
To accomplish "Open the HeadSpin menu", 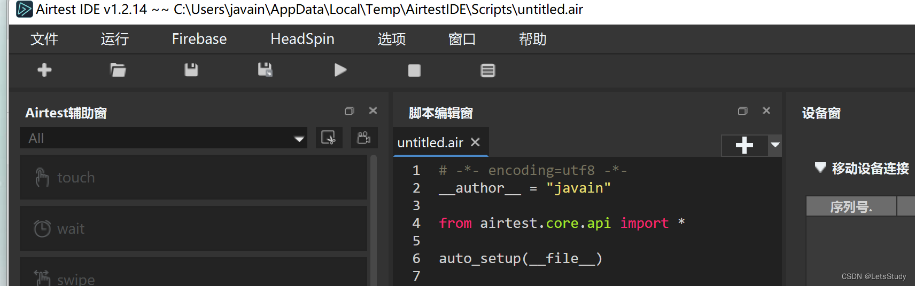I will pyautogui.click(x=303, y=39).
